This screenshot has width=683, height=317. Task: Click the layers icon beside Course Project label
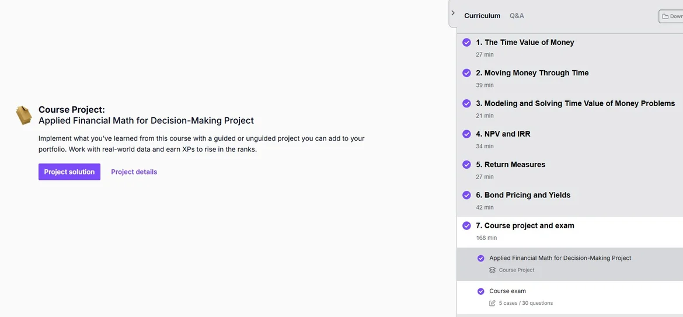click(492, 270)
